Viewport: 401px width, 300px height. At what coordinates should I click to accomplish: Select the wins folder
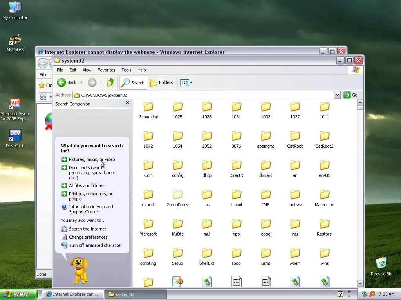click(324, 257)
